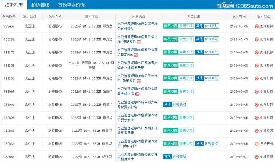Click status icon for complaint 932896

click(x=257, y=118)
